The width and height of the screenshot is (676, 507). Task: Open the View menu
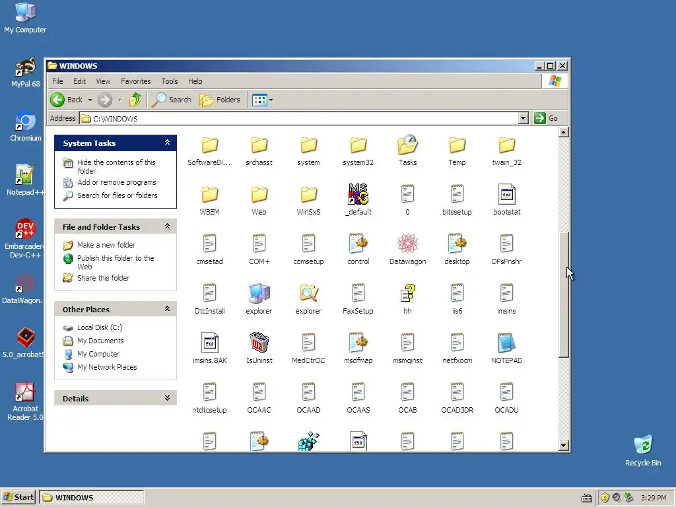point(103,81)
